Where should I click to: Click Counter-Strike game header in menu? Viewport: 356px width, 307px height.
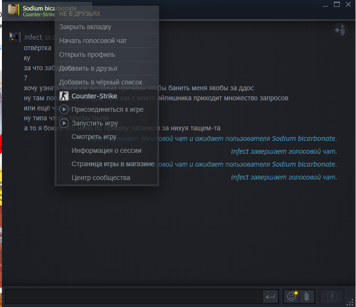tap(107, 96)
